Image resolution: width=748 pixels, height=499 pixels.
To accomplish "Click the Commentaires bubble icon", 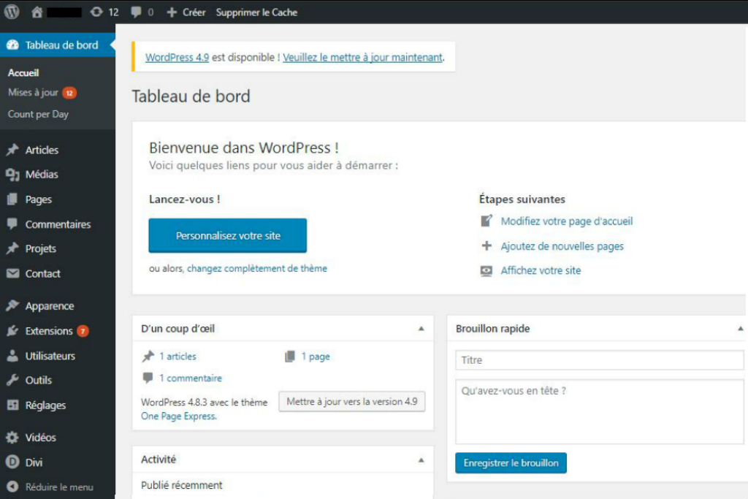I will click(12, 224).
